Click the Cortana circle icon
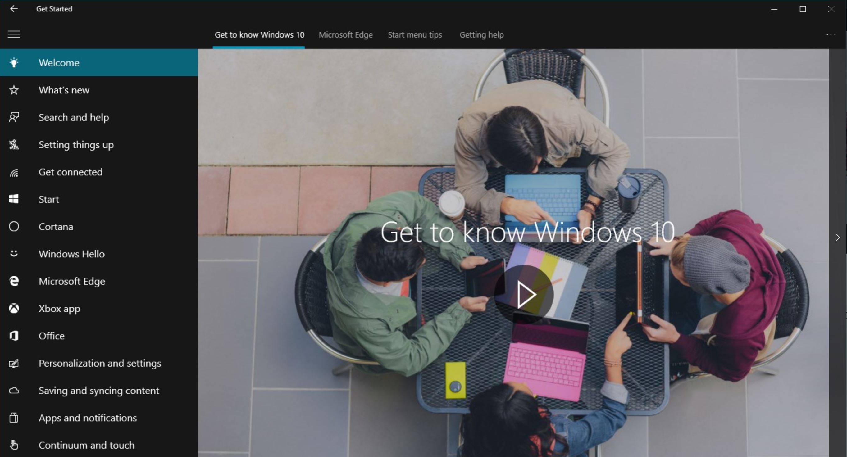Viewport: 847px width, 457px height. click(x=14, y=227)
